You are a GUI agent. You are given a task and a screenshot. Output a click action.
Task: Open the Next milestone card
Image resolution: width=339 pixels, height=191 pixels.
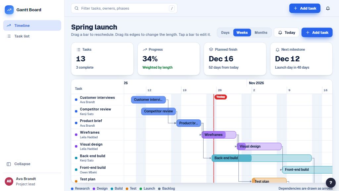click(301, 59)
